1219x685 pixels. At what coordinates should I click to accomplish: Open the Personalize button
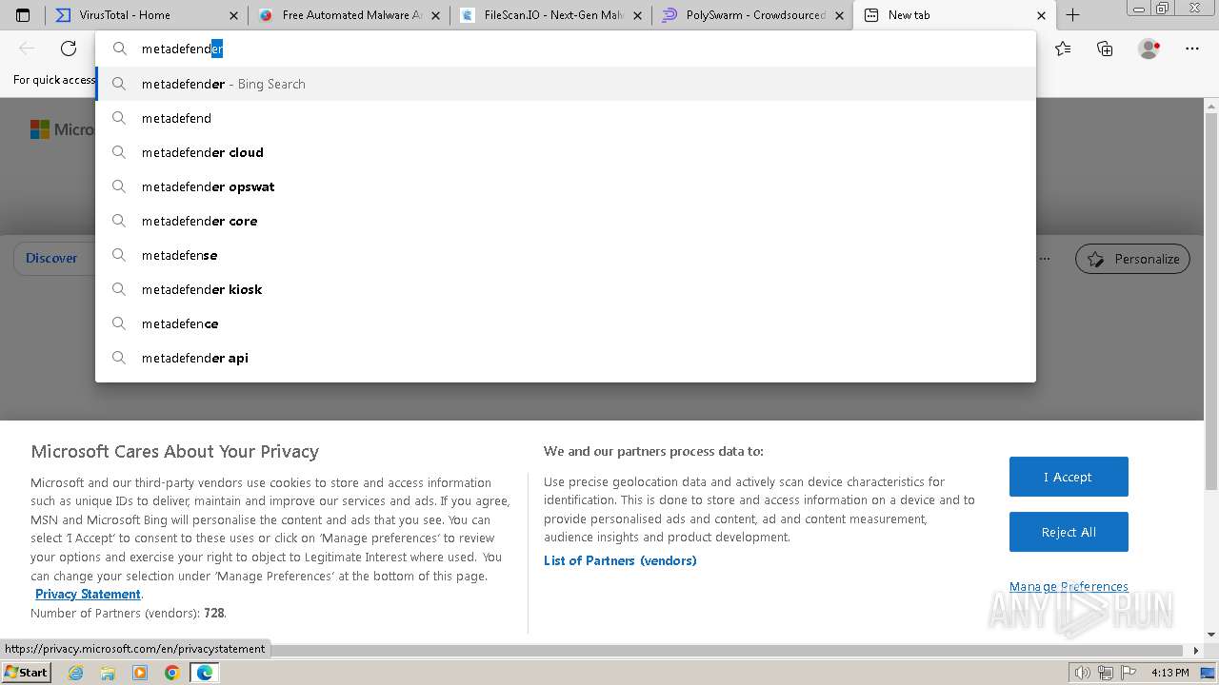point(1132,259)
